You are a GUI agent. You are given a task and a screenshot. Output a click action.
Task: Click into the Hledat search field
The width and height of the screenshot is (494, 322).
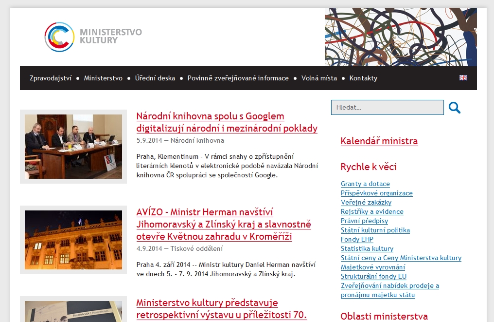387,108
